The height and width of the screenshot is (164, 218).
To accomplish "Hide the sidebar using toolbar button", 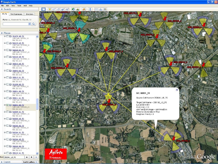I will 43,9.
